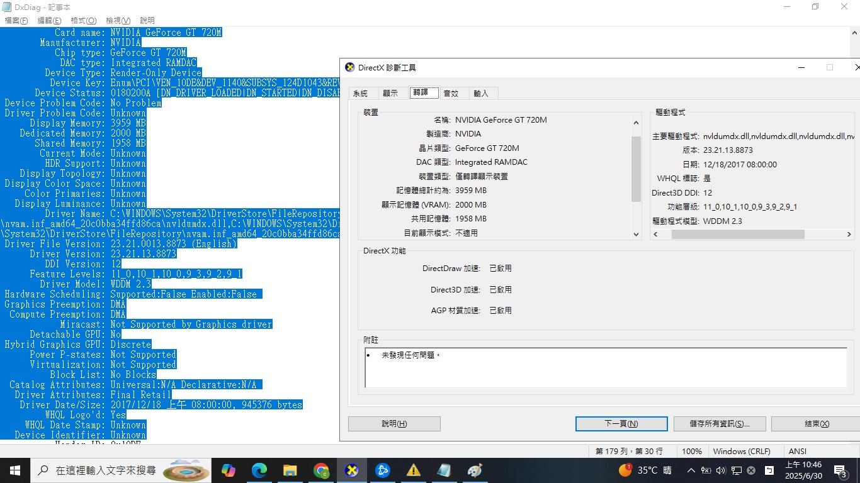Open the volume control in system tray

point(721,470)
